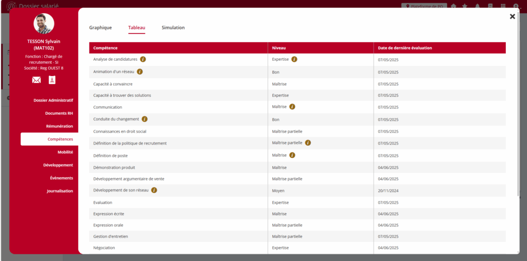Click Sylvain Tesson's profile photo
The width and height of the screenshot is (527, 261).
point(44,24)
